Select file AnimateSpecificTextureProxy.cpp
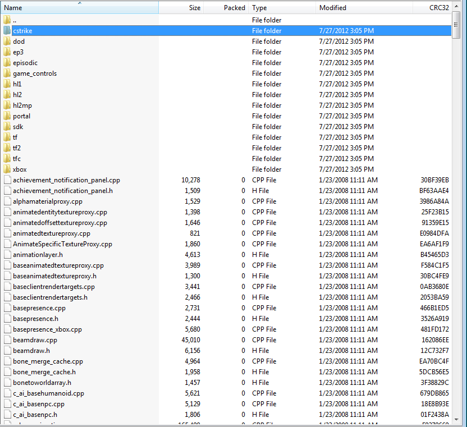Image resolution: width=467 pixels, height=427 pixels. [x=62, y=244]
